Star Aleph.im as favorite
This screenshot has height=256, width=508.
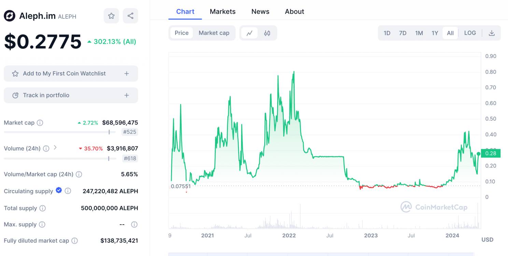(111, 16)
